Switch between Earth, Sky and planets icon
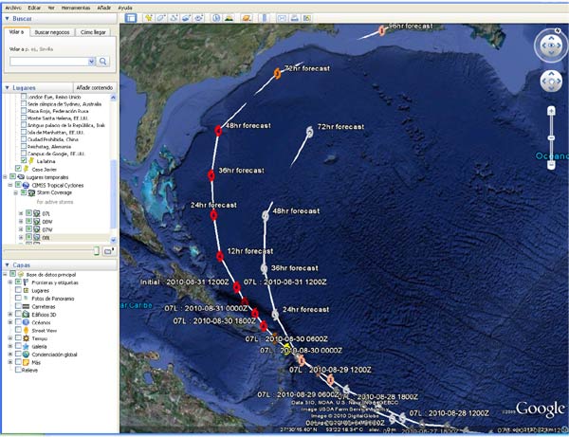569x437 pixels. click(247, 18)
